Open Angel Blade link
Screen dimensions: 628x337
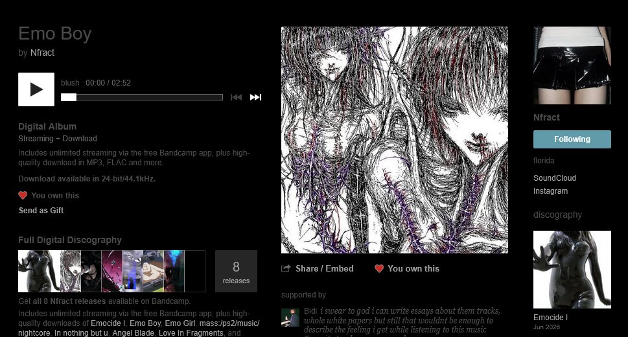133,332
